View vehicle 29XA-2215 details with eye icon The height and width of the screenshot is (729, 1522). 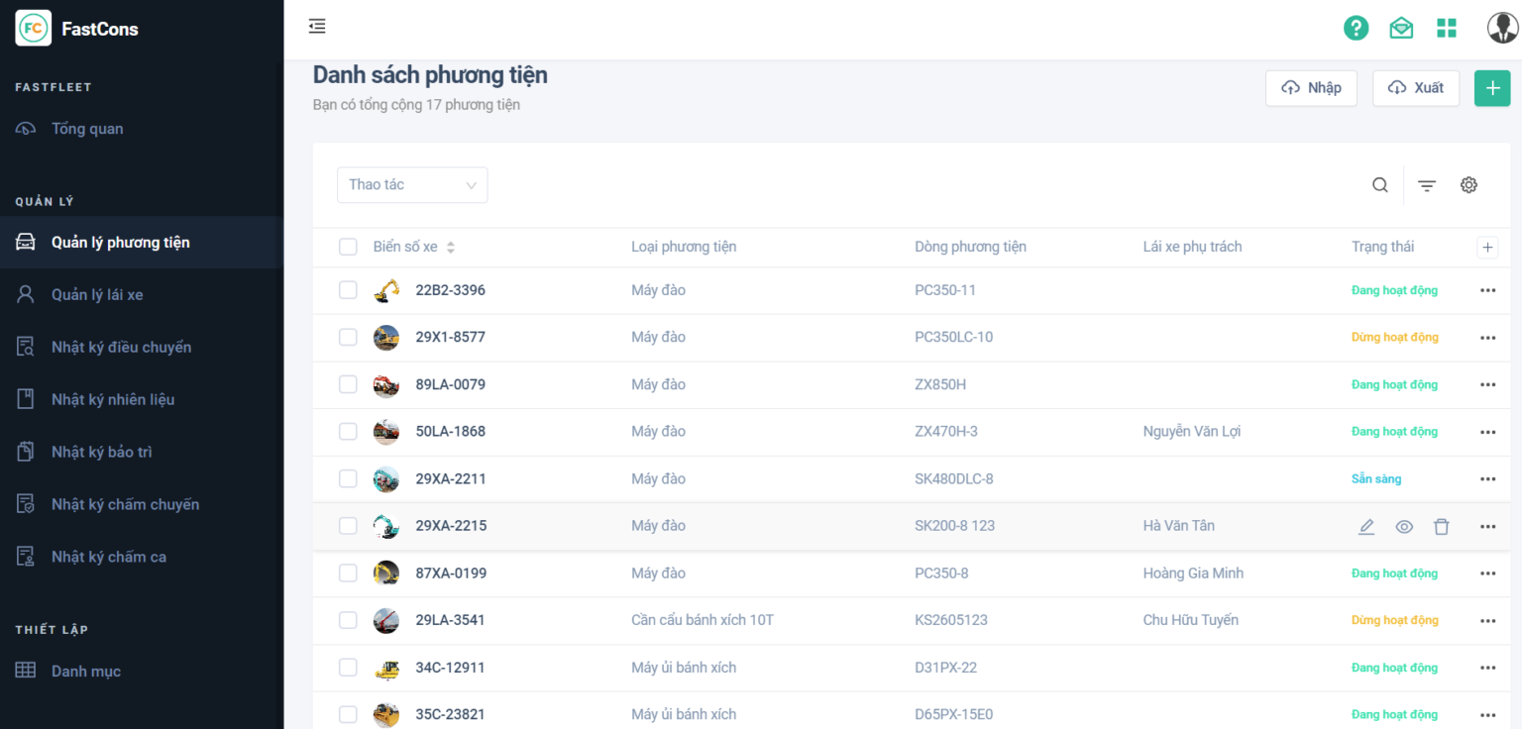[1404, 527]
